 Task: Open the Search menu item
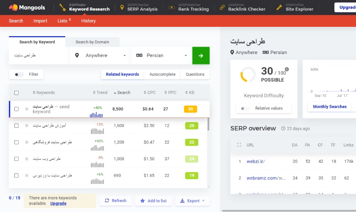(16, 21)
